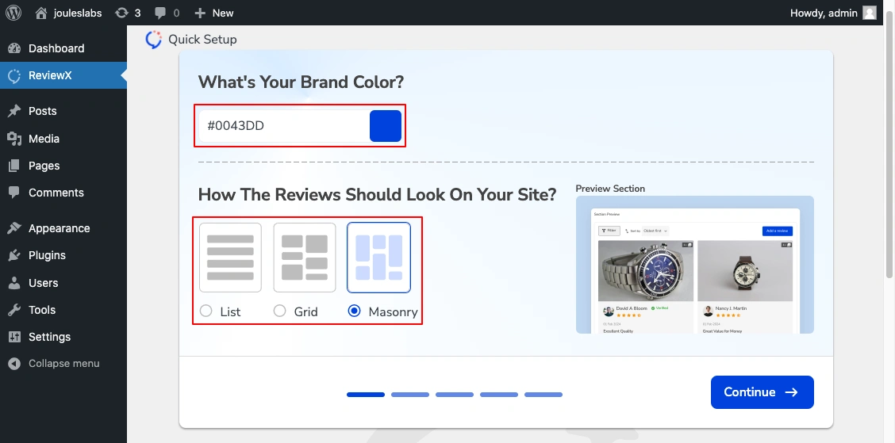Open Settings menu item
895x443 pixels.
[x=63, y=337]
